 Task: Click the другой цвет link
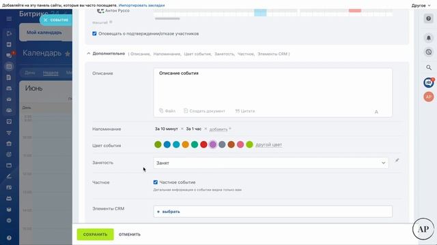(x=268, y=145)
